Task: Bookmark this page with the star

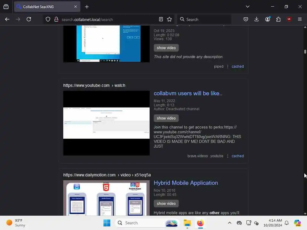Action: click(169, 19)
